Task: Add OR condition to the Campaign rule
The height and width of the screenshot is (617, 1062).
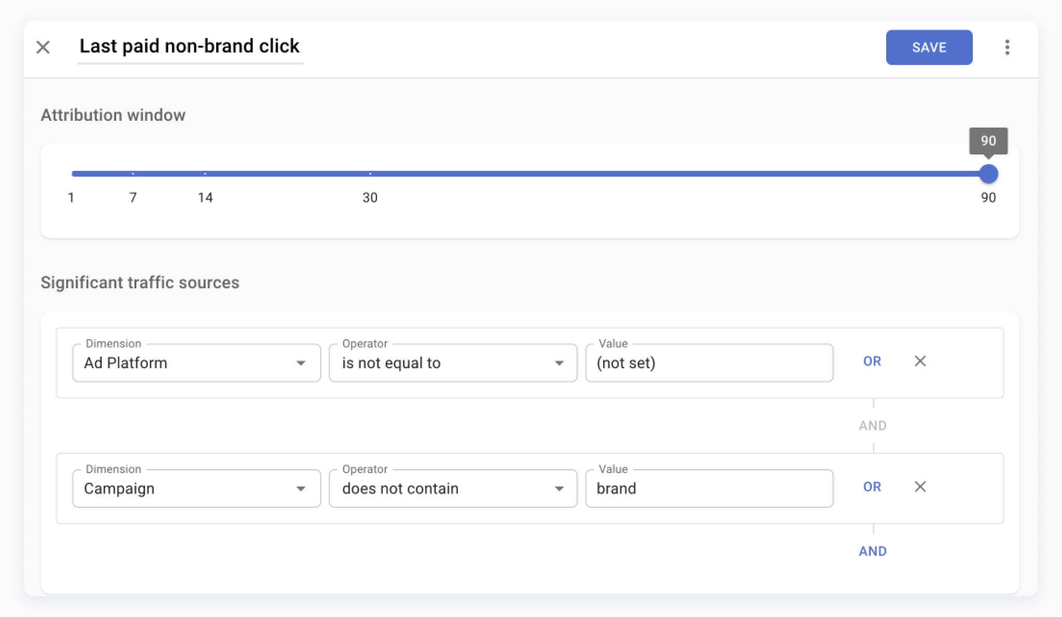Action: point(872,487)
